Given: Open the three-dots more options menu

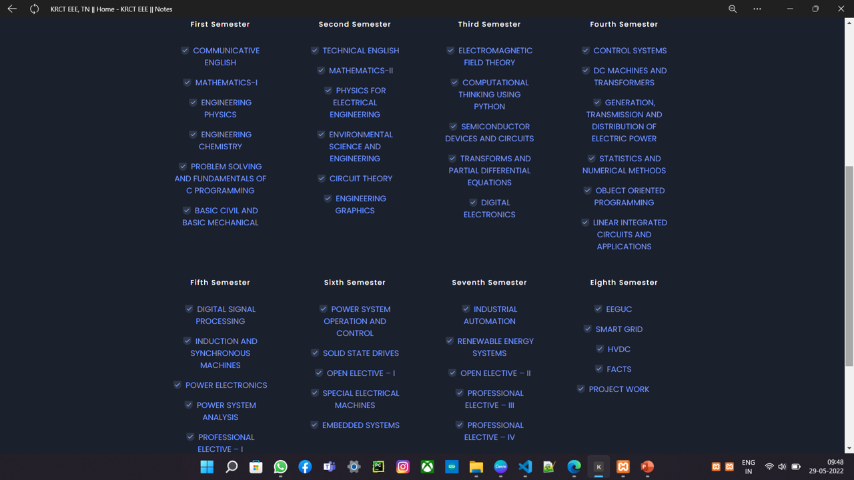Looking at the screenshot, I should pos(757,9).
